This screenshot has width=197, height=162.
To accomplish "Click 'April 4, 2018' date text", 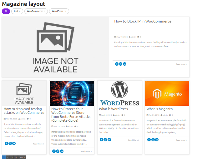I will [x=154, y=115].
